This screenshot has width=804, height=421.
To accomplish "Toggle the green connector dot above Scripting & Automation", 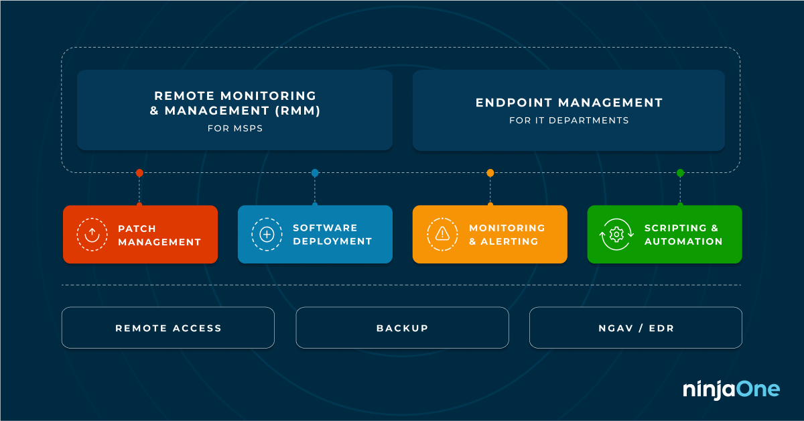I will click(680, 172).
